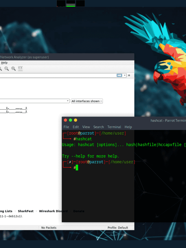Image resolution: width=186 pixels, height=248 pixels.
Task: Click the 'Usage: hashcat [options]...' line
Action: point(124,145)
